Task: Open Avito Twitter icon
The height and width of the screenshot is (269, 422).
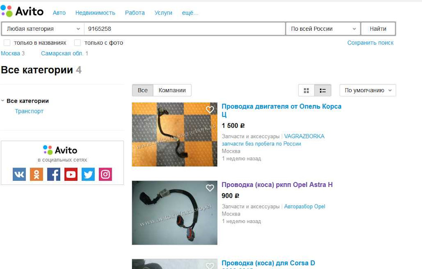Action: pos(88,175)
